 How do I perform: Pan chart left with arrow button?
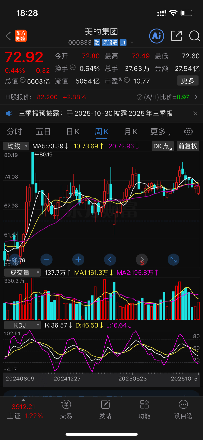[110, 260]
